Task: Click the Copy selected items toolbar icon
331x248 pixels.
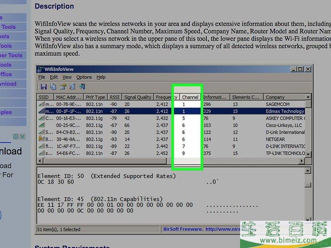Action: pyautogui.click(x=53, y=87)
